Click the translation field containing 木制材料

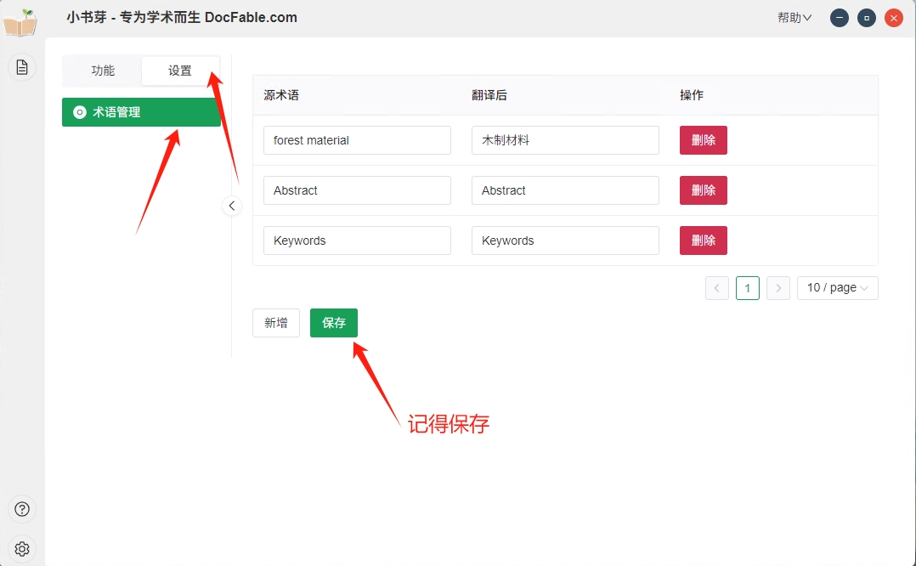click(x=565, y=140)
